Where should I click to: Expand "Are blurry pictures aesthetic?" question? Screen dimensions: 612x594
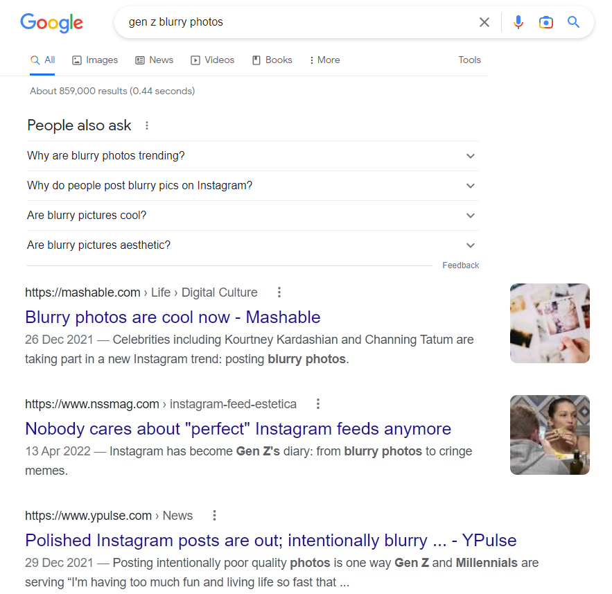point(471,245)
